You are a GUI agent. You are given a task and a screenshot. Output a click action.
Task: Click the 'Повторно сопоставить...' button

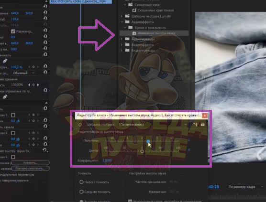click(x=30, y=169)
